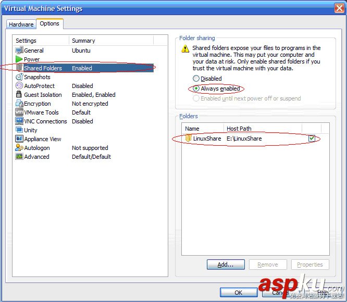Click the LinuxShare folder name
This screenshot has width=347, height=302.
[x=207, y=139]
